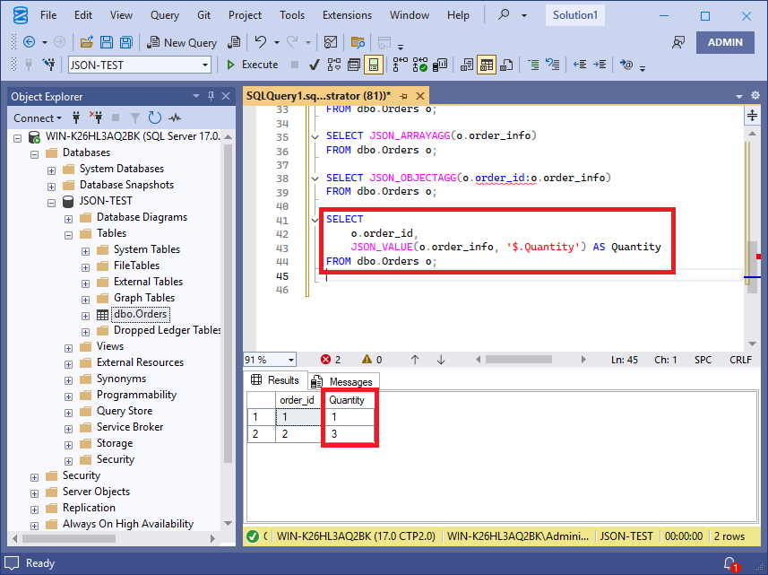Click the Open File folder icon
768x575 pixels.
click(87, 43)
